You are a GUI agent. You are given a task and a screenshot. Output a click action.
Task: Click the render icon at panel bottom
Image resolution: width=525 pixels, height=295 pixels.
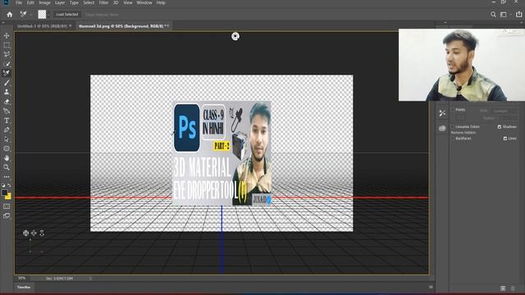(x=503, y=288)
